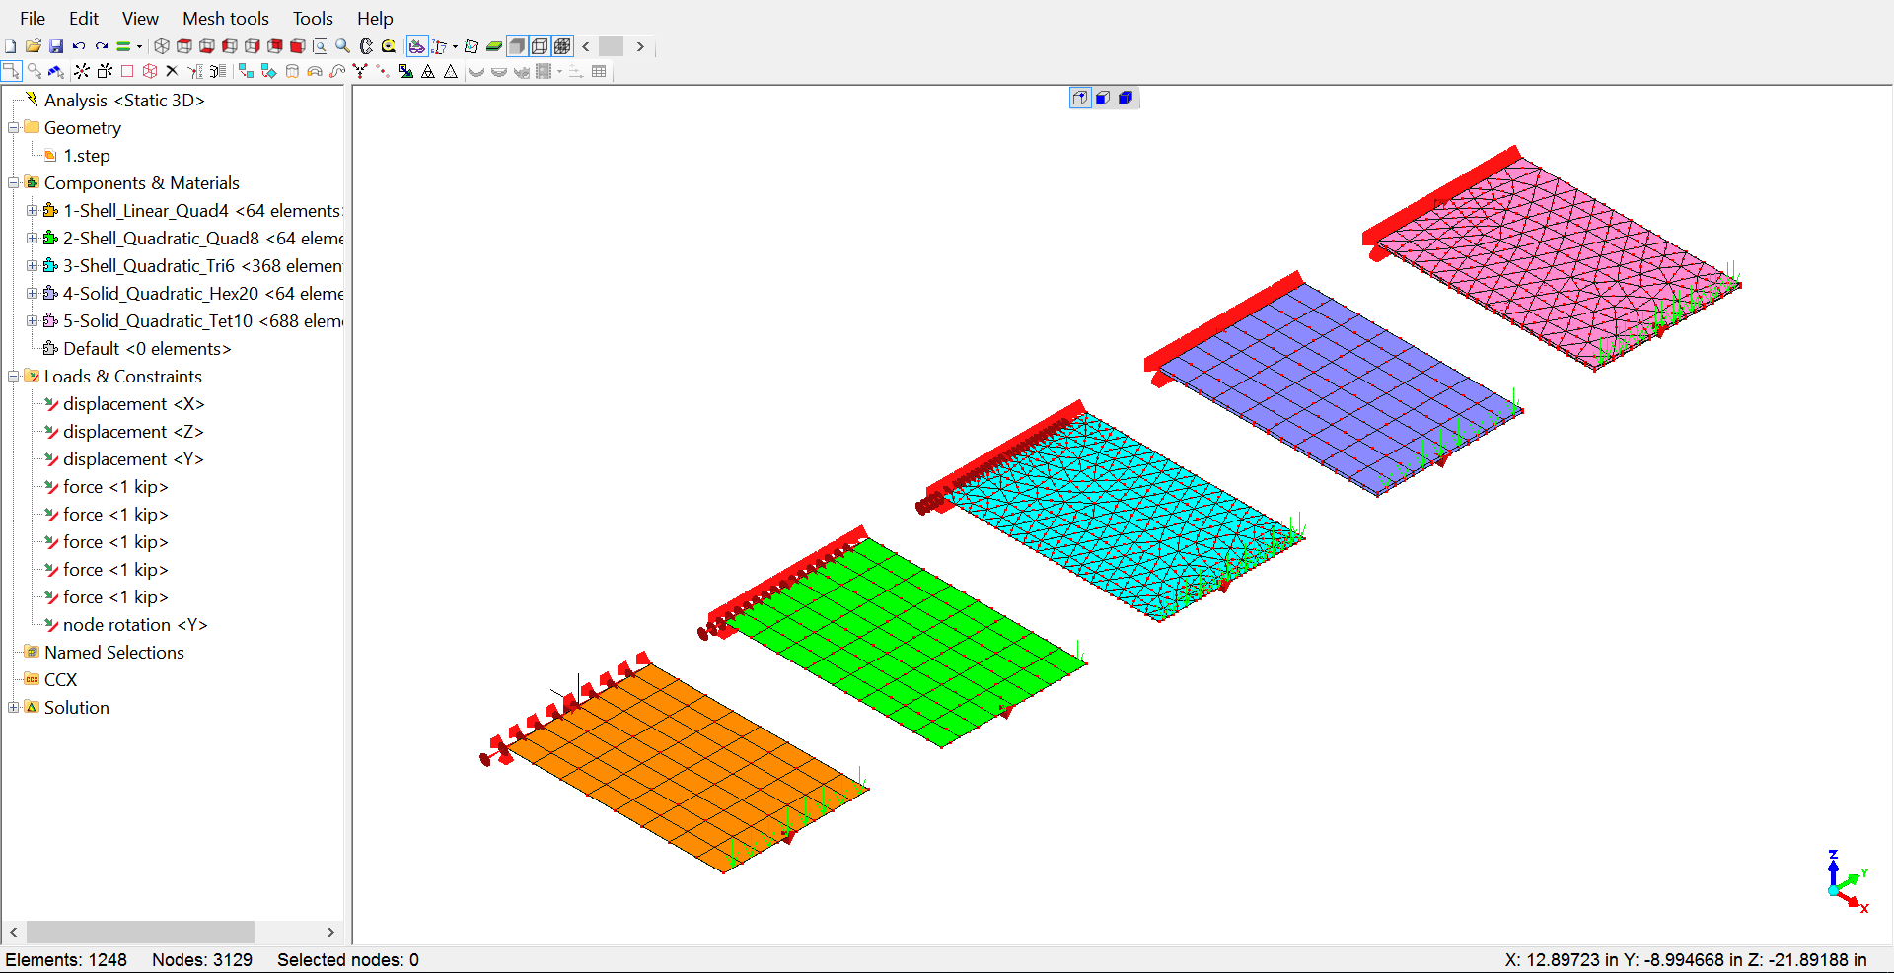
Task: Click the rotate view icon
Action: [366, 46]
